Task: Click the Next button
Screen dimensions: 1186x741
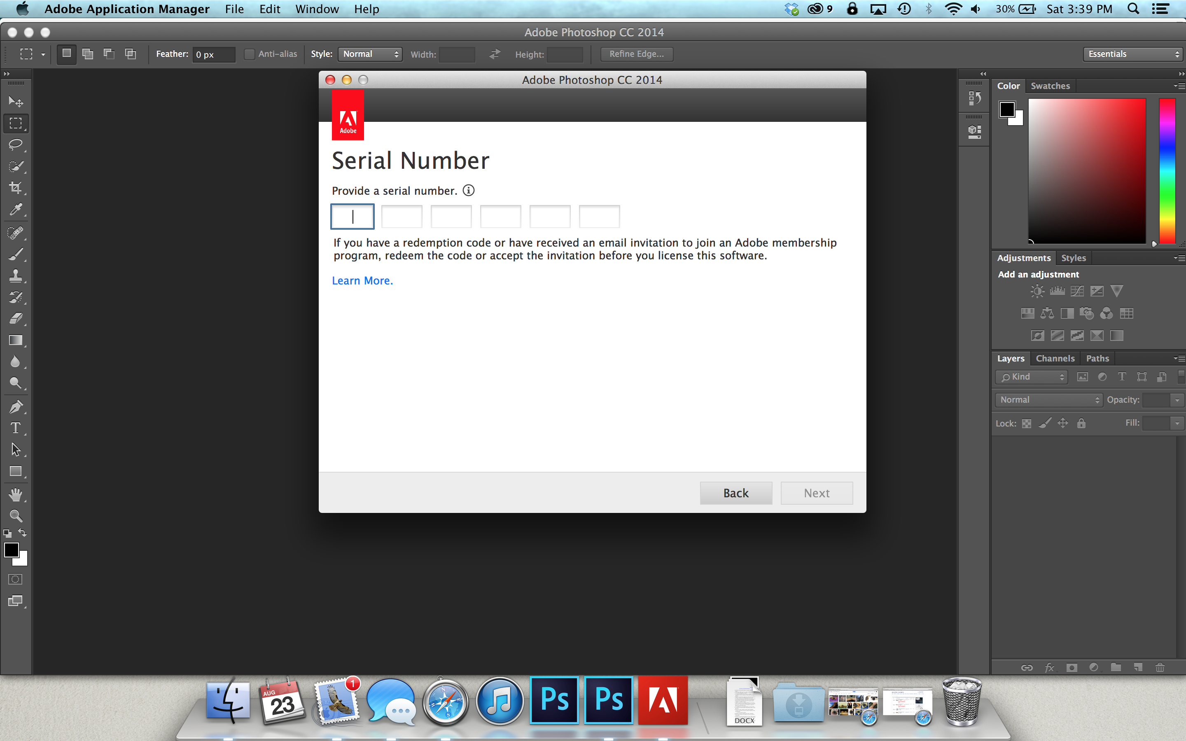Action: (x=815, y=493)
